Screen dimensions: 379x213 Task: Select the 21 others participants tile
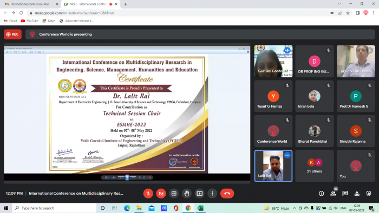pyautogui.click(x=314, y=166)
